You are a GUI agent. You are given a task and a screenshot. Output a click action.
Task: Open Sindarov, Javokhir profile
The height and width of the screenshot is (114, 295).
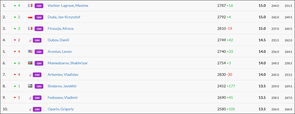click(62, 86)
